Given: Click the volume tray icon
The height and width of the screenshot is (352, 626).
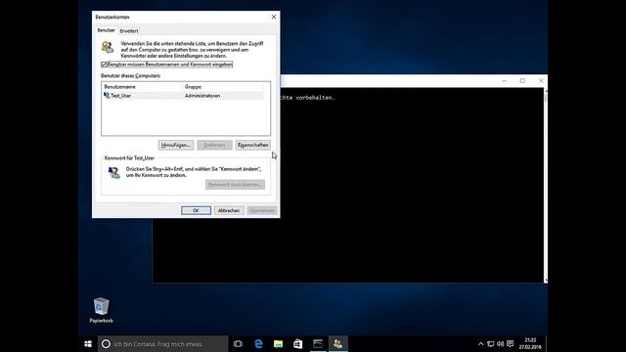Looking at the screenshot, I should click(500, 343).
